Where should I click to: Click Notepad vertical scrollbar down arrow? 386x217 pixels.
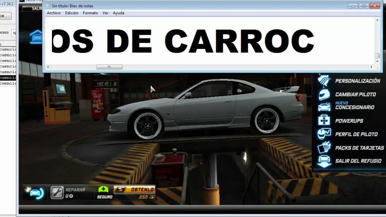click(x=377, y=61)
